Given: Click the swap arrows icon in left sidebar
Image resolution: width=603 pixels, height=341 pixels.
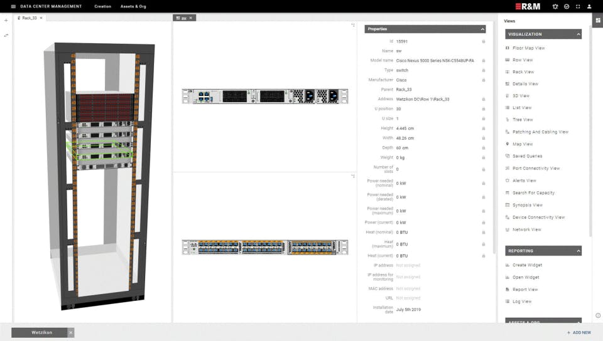Looking at the screenshot, I should [x=6, y=35].
